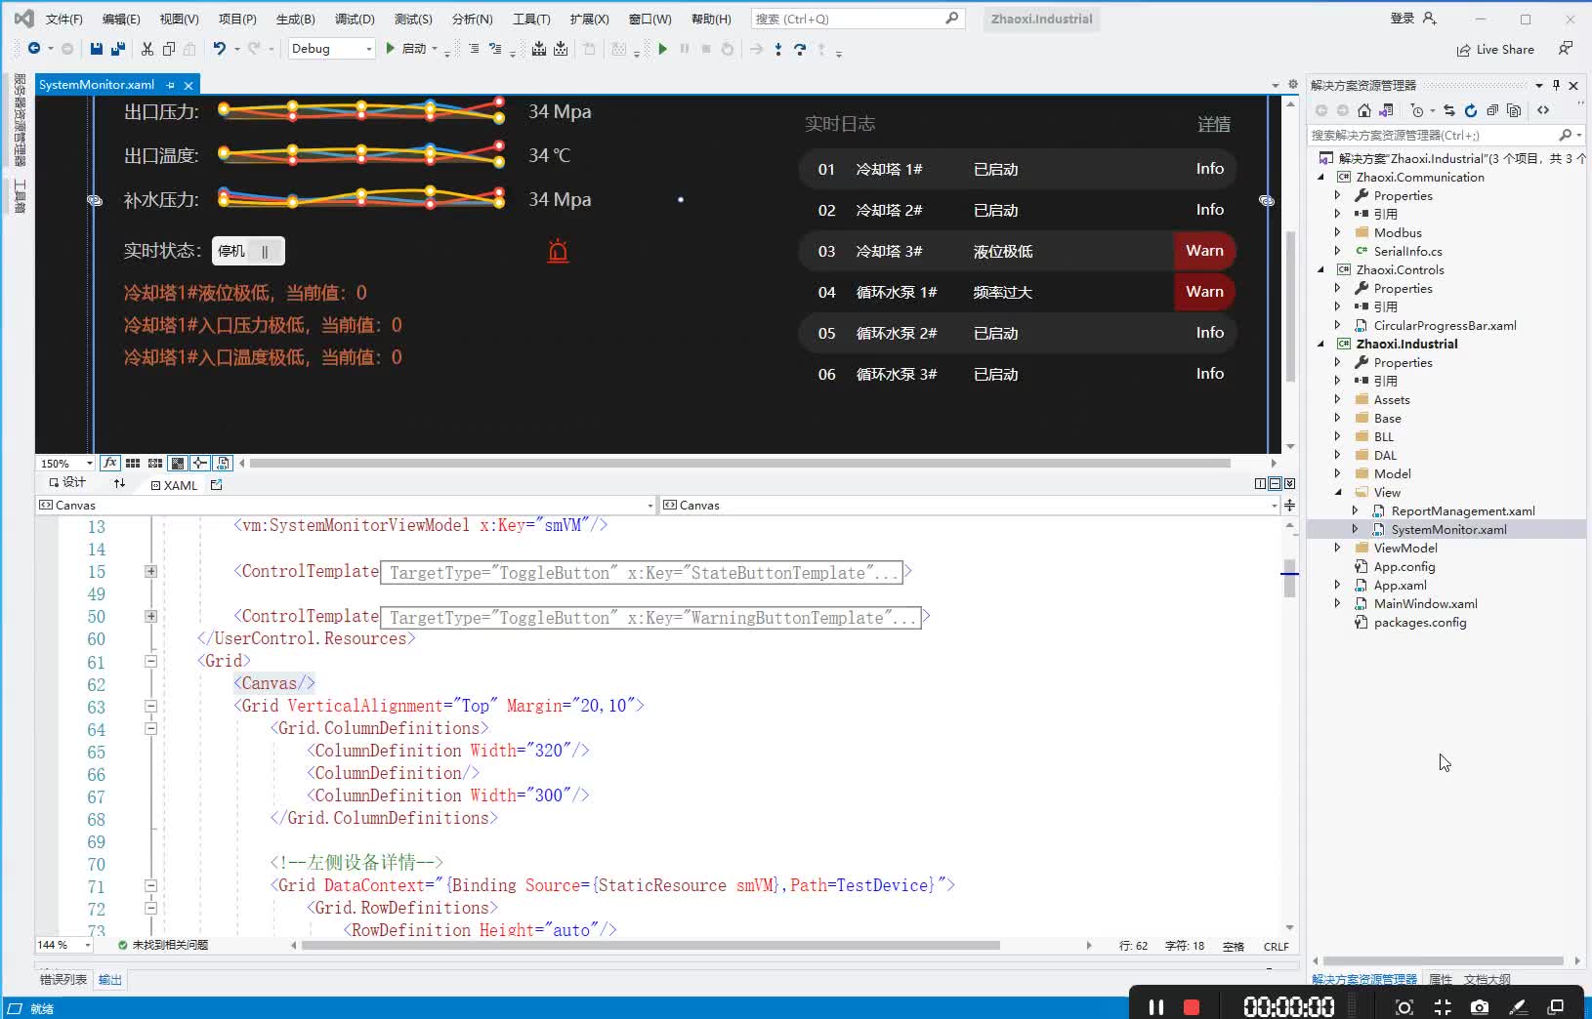Click the Cut scissors icon

pos(147,49)
